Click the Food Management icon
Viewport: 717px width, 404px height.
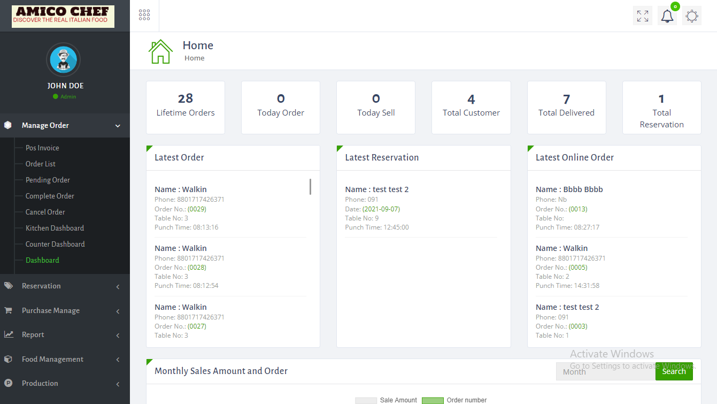[x=9, y=359]
